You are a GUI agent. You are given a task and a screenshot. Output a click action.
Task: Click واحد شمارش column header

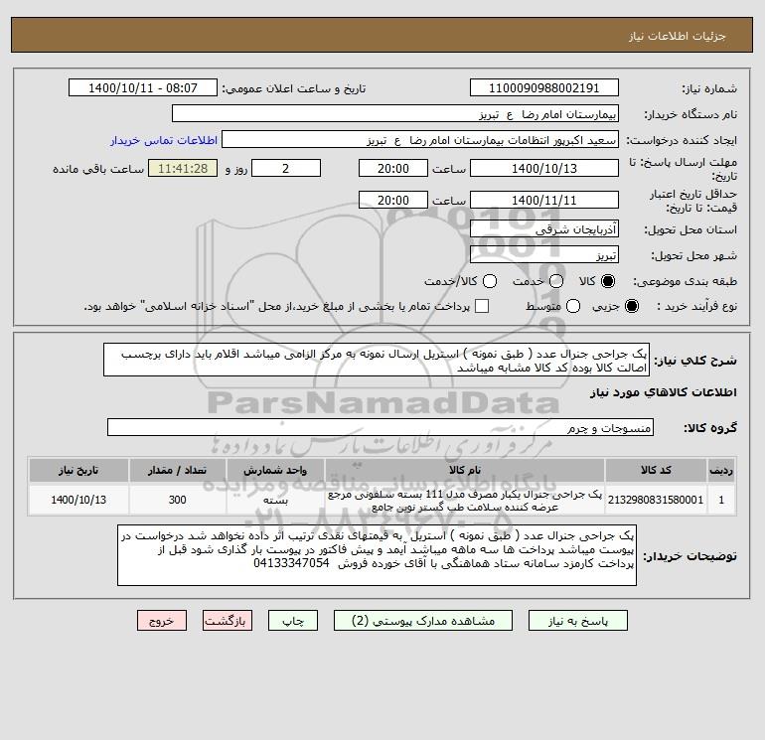tap(275, 470)
